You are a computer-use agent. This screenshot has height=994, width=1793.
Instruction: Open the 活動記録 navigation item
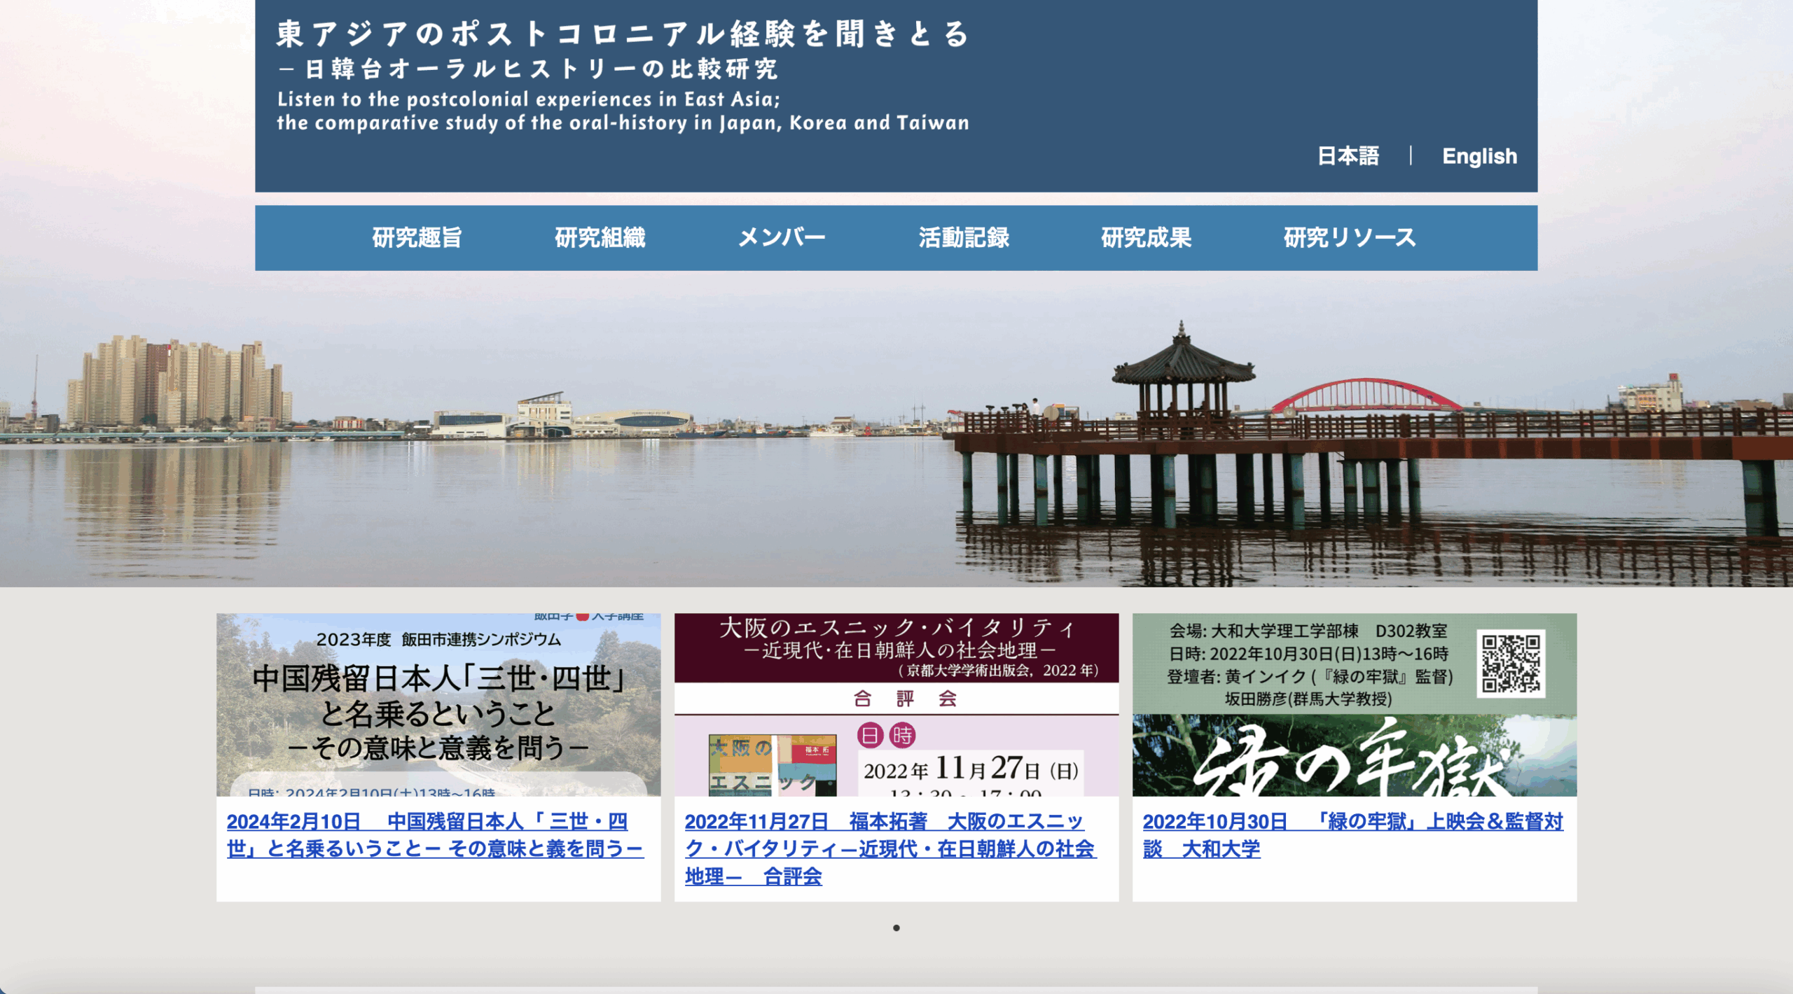click(964, 238)
